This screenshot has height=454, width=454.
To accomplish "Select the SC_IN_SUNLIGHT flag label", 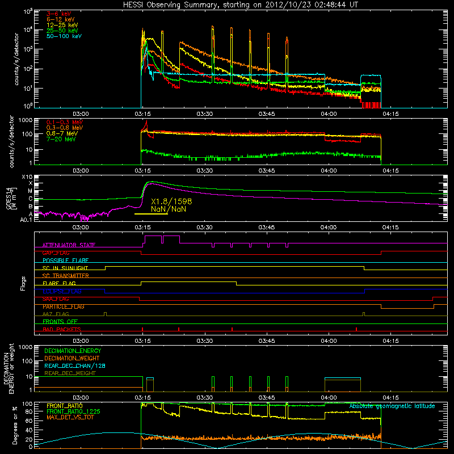I will tap(65, 268).
